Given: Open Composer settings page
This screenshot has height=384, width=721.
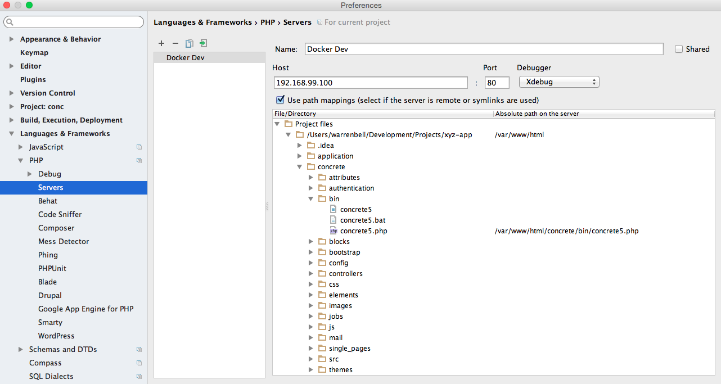Looking at the screenshot, I should 56,228.
